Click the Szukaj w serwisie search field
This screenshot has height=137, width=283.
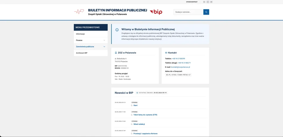(188, 12)
